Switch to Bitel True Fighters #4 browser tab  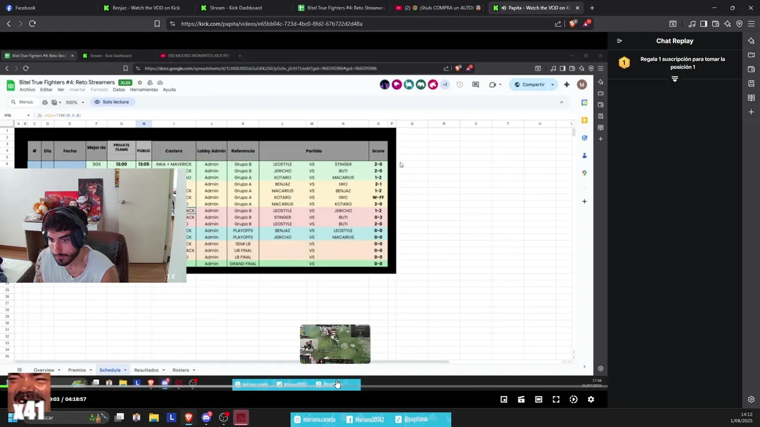(x=341, y=8)
